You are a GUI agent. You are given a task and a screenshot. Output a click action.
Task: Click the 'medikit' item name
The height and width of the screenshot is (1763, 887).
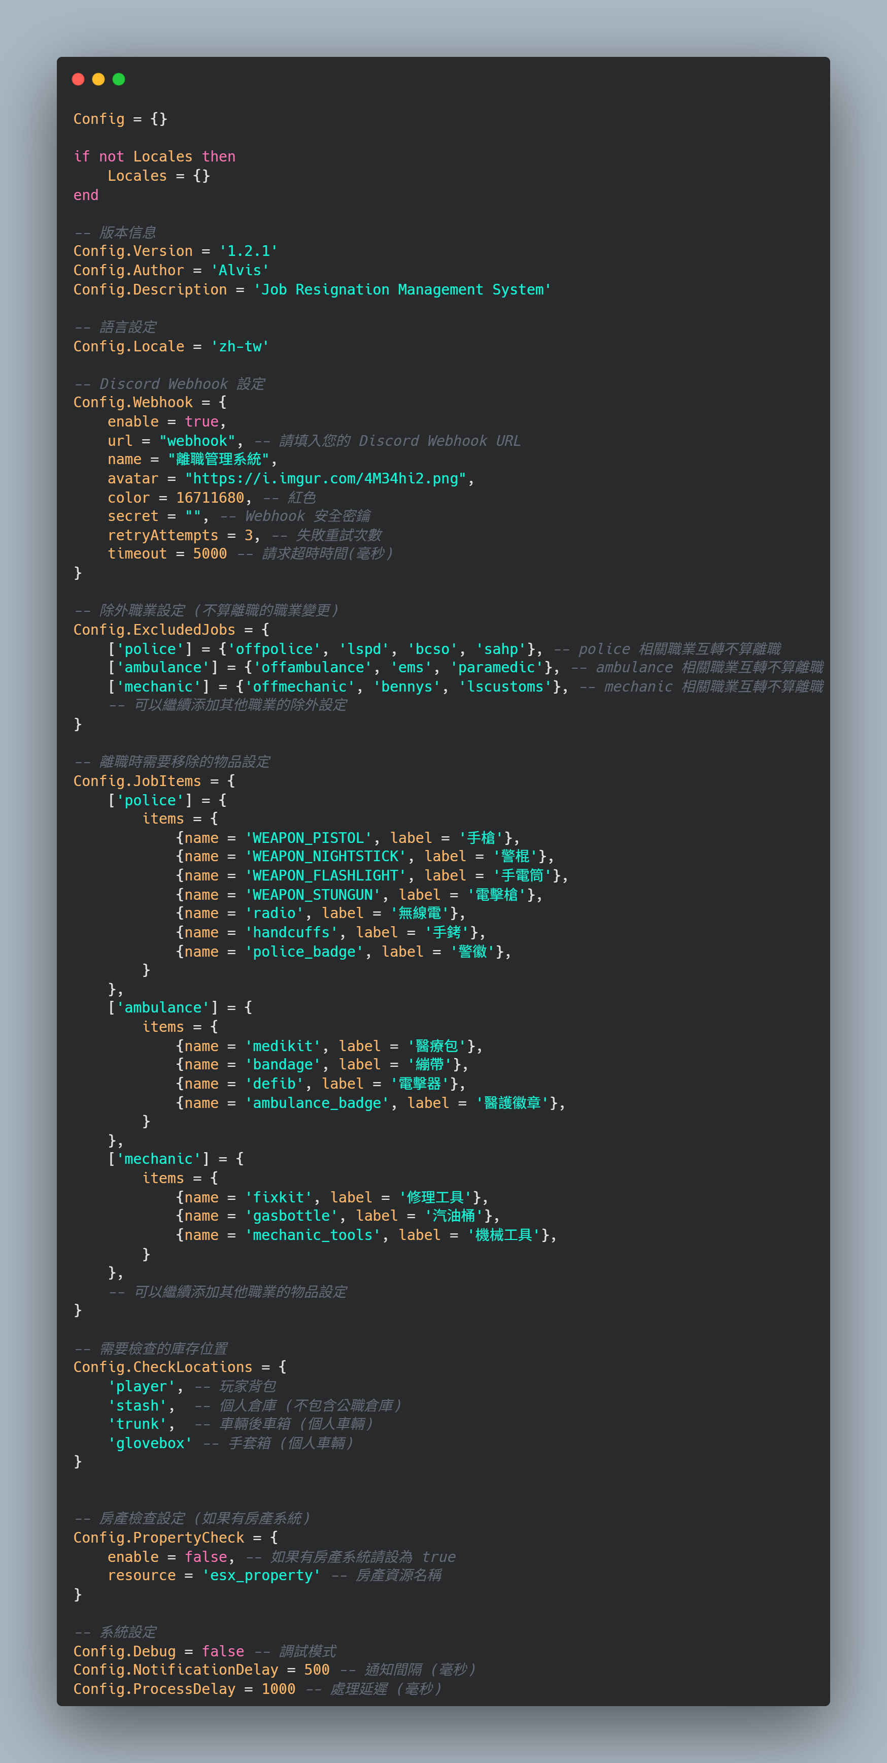click(x=283, y=1046)
